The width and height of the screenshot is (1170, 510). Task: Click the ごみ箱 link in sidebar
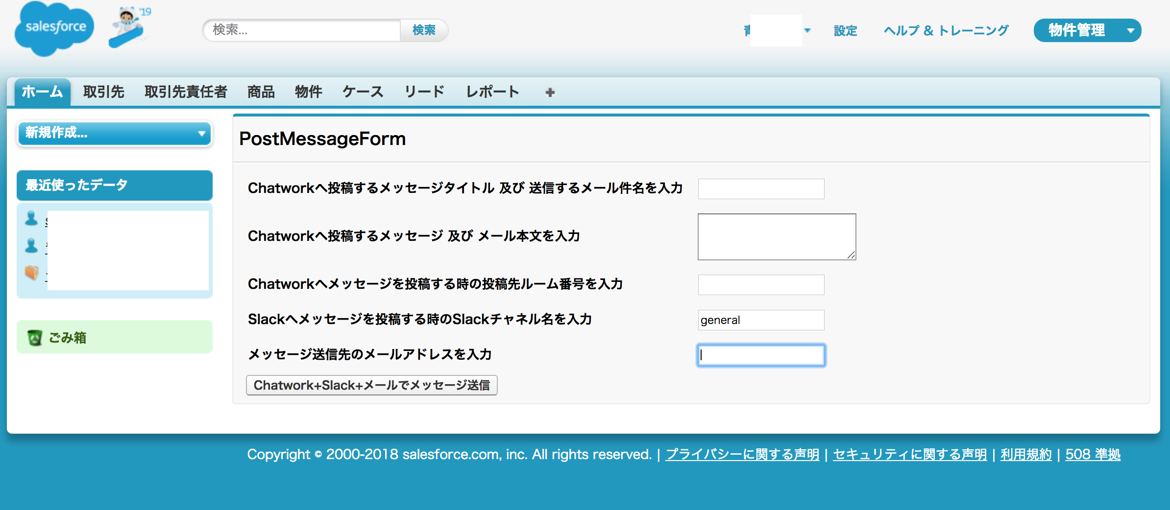(x=68, y=338)
